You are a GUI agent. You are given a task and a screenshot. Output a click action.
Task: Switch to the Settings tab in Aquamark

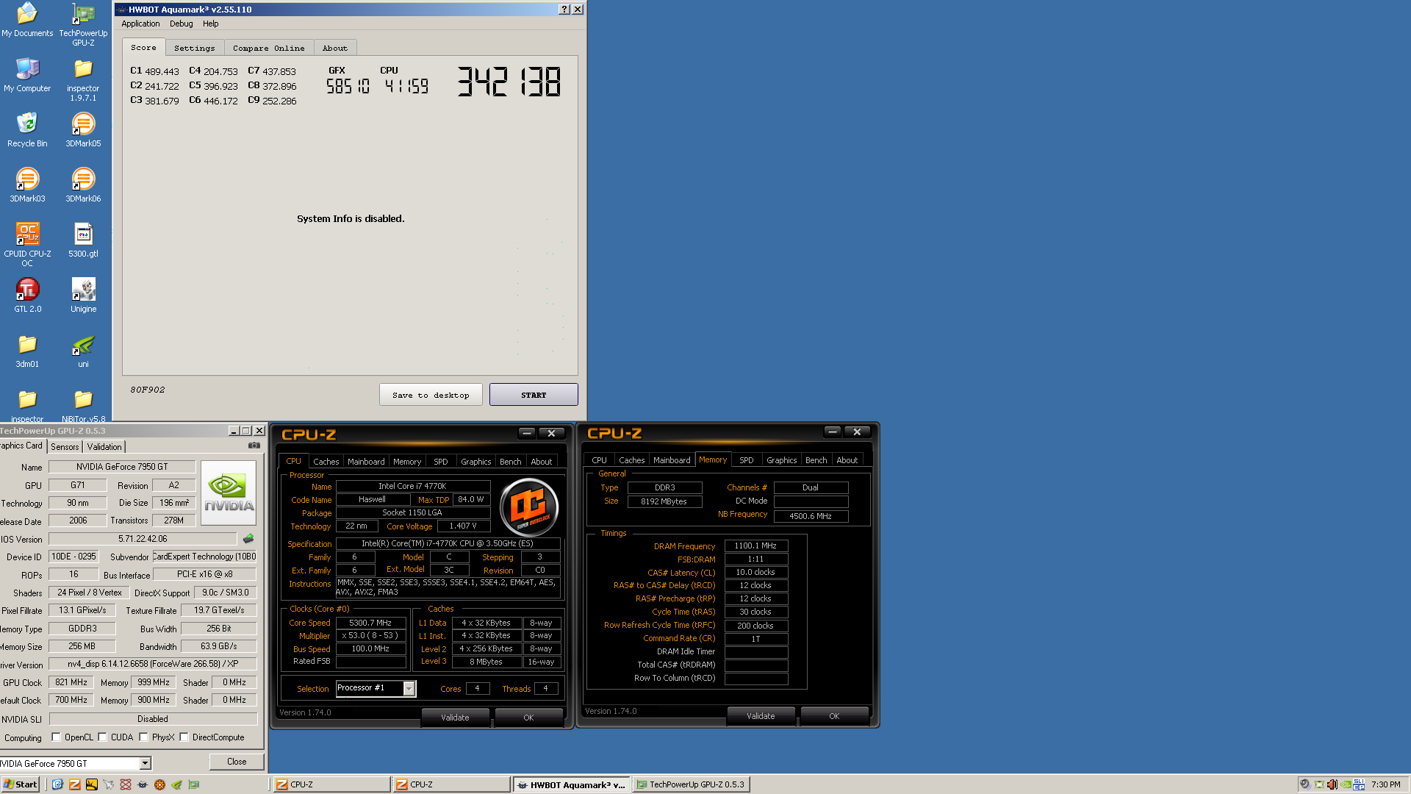pyautogui.click(x=195, y=48)
